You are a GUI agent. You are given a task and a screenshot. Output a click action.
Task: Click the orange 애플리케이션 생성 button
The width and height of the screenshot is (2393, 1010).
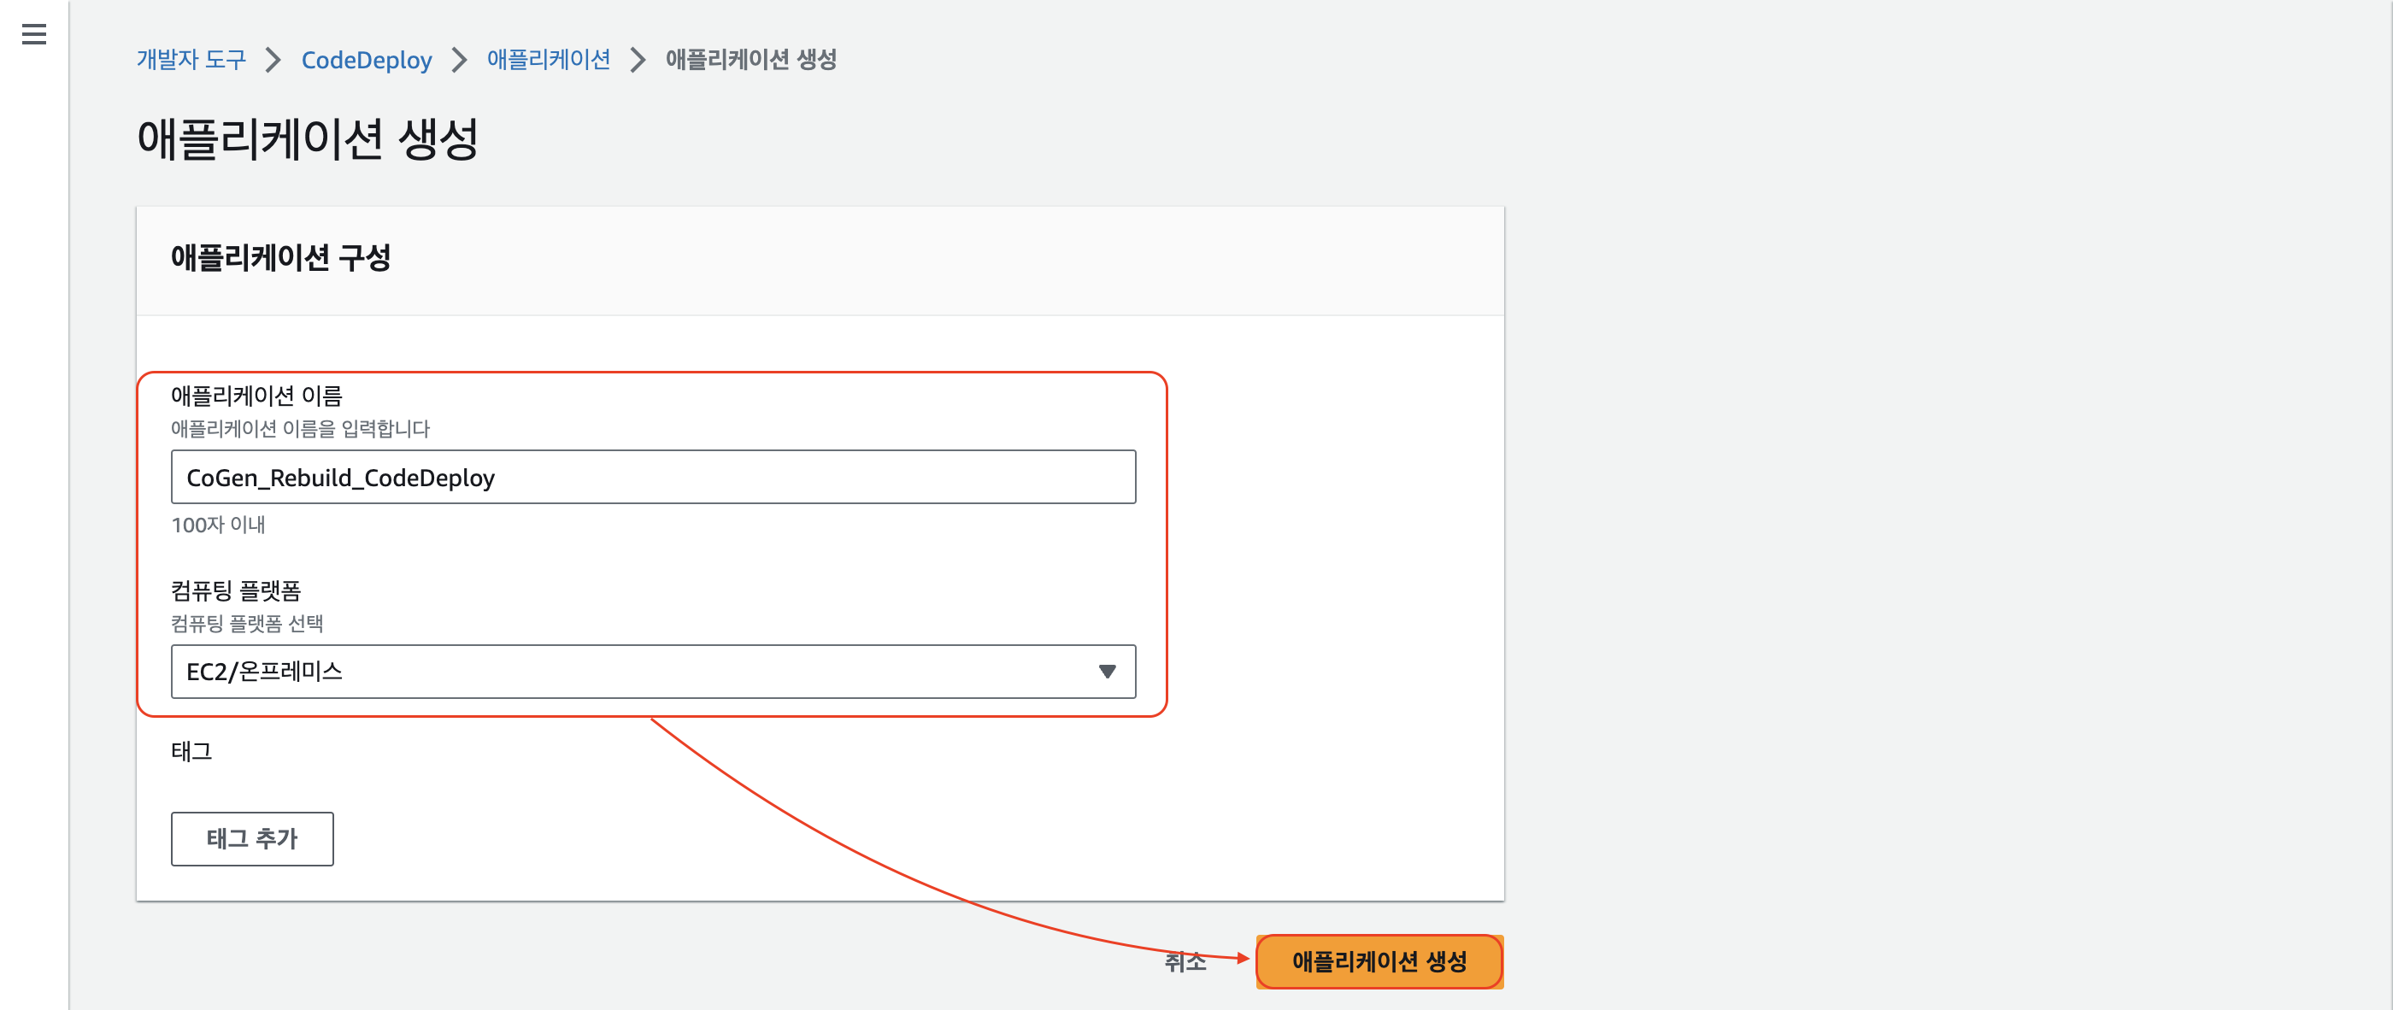click(1379, 961)
